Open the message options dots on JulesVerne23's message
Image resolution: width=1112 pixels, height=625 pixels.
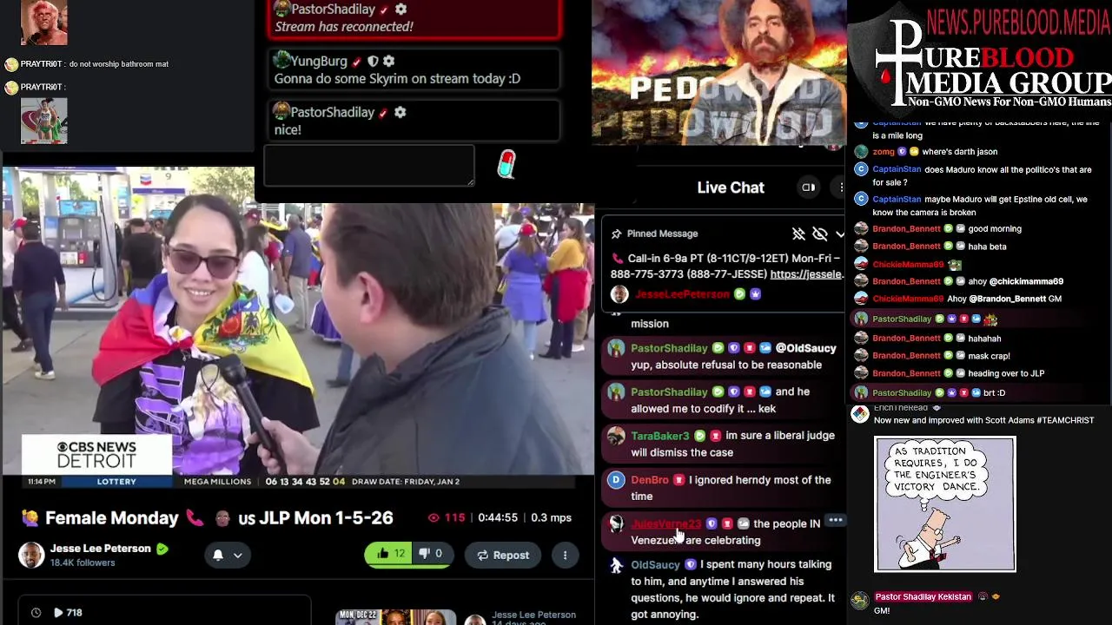(x=835, y=520)
